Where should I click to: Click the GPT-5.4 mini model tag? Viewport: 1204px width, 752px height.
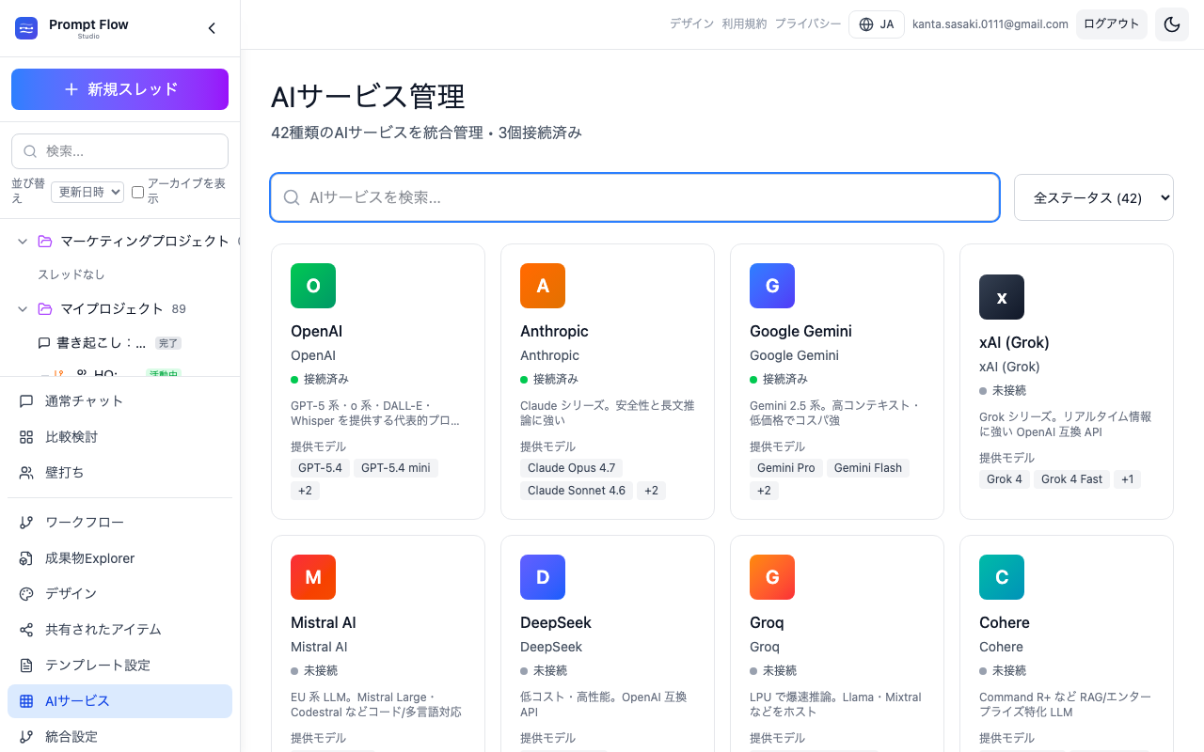pos(396,468)
